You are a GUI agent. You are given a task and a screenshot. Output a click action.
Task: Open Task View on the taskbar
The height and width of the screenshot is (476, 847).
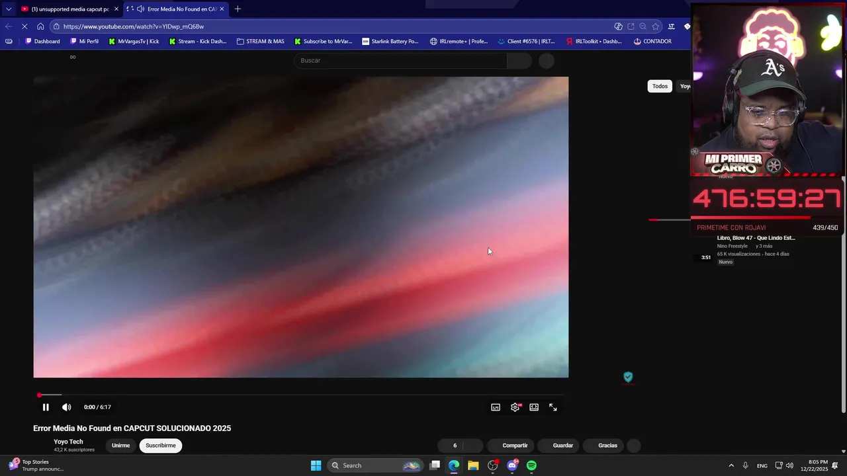point(435,465)
